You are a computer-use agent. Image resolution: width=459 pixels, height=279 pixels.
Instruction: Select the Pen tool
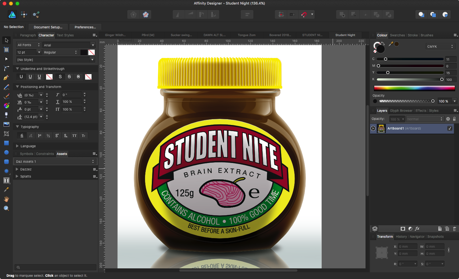click(6, 78)
